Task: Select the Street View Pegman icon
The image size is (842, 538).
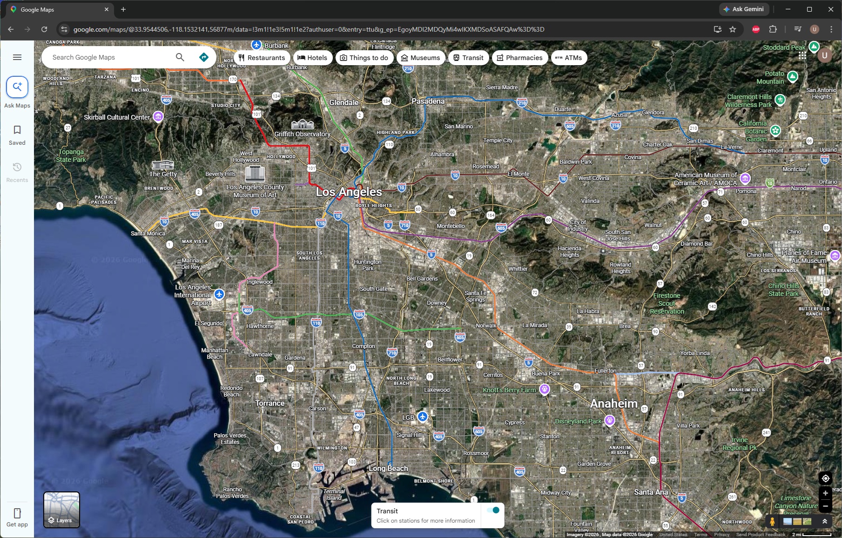Action: (x=772, y=522)
